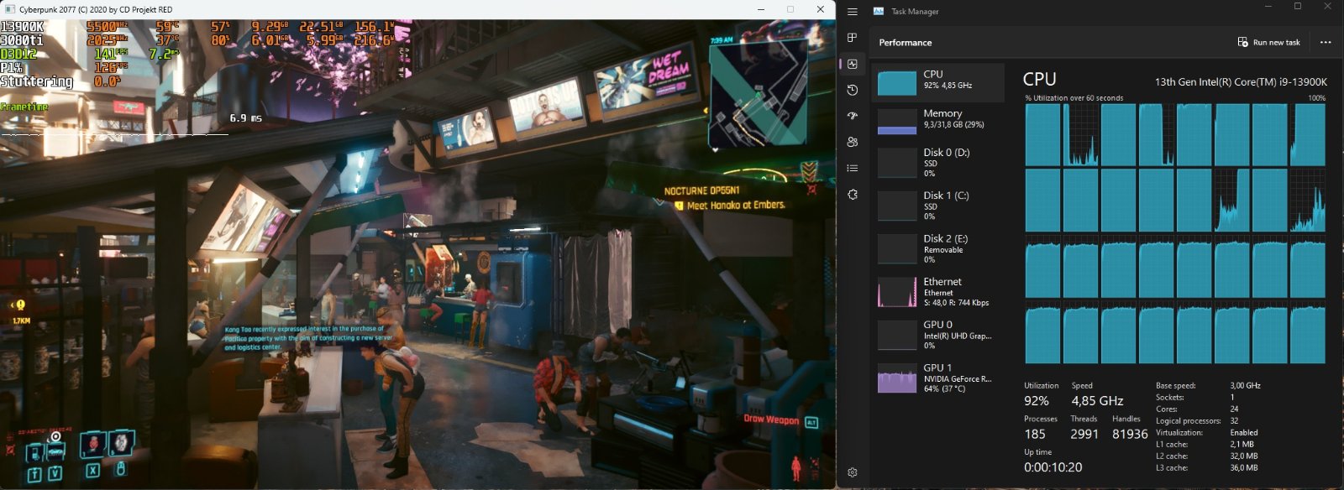
Task: Select Ethernet in the performance list
Action: (x=938, y=292)
